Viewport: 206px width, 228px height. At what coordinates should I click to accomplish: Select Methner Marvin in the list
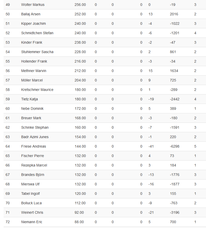point(34,71)
